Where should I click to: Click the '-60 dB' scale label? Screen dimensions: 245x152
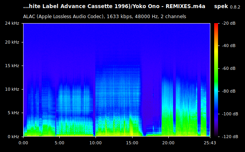click(228, 68)
